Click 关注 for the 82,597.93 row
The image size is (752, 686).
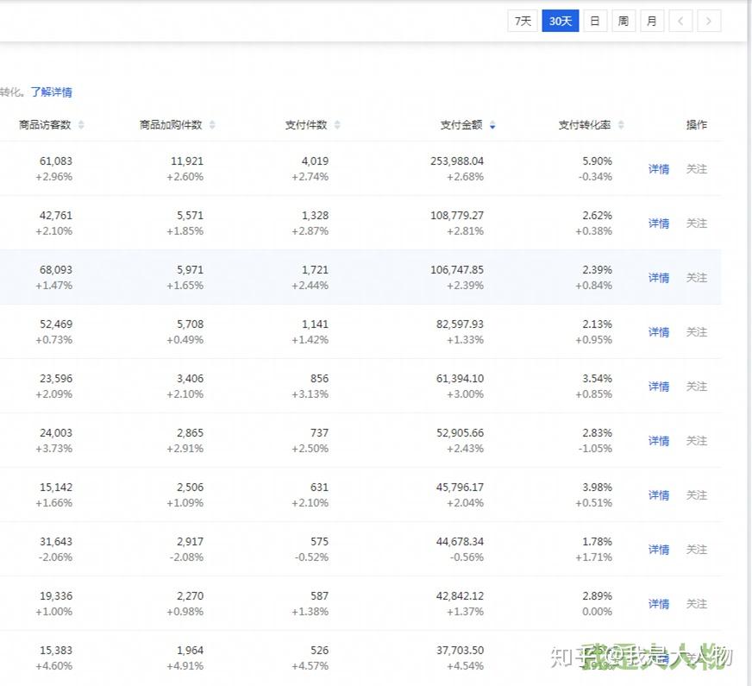pos(696,332)
